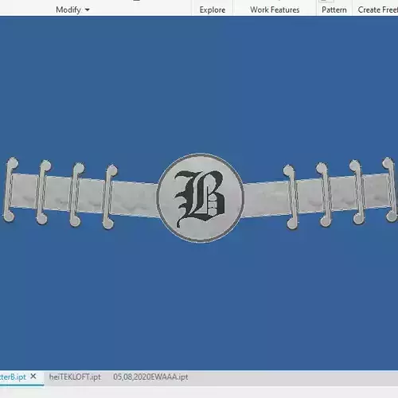The height and width of the screenshot is (398, 398).
Task: Select the engraved B letter on the medallion
Action: 200,199
